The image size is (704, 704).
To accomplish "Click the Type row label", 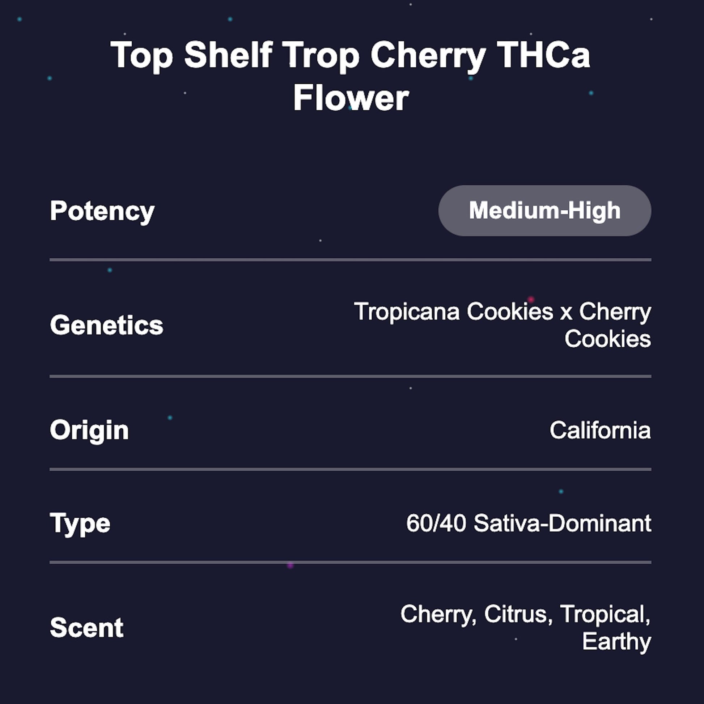I will point(80,524).
